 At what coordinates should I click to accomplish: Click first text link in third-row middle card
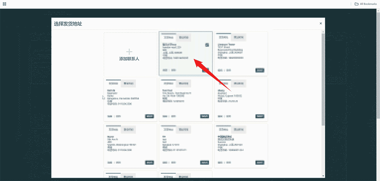[x=165, y=162]
